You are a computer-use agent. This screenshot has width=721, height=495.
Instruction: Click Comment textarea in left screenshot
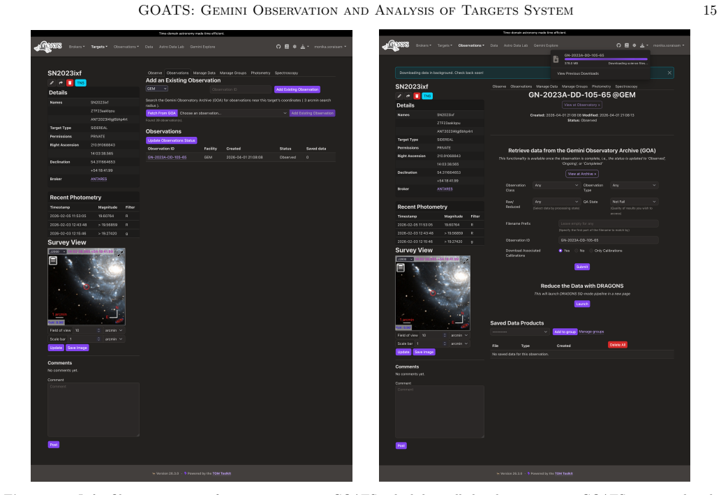pyautogui.click(x=94, y=409)
